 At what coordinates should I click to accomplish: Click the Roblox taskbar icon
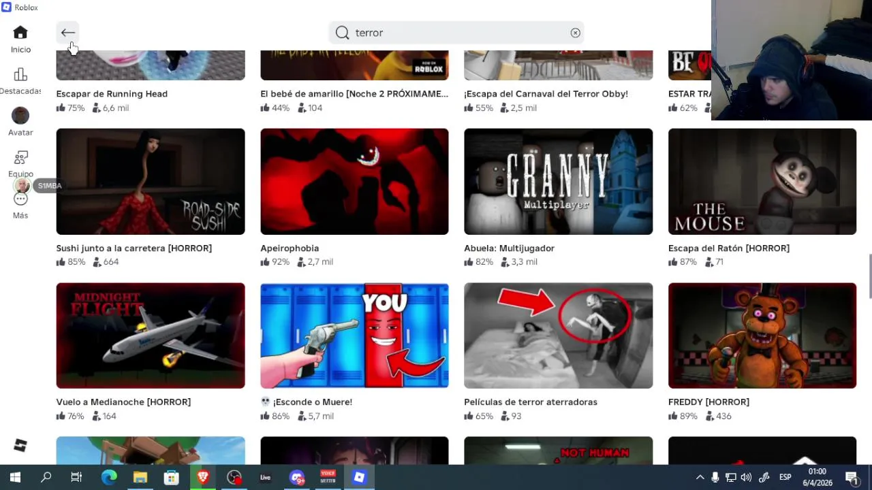pos(360,478)
